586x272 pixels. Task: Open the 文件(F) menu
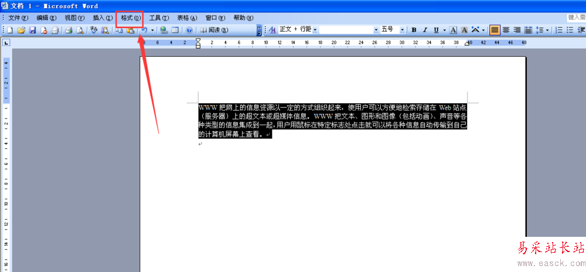tap(18, 18)
